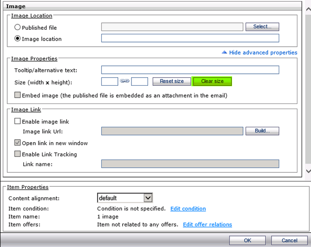Screen dimensions: 311x247
Task: Dismiss dialog with Cancel button
Action: click(289, 241)
